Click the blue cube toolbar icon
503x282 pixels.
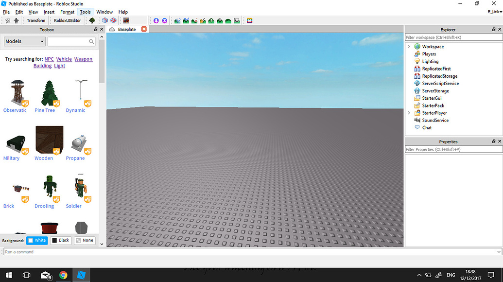(x=105, y=20)
